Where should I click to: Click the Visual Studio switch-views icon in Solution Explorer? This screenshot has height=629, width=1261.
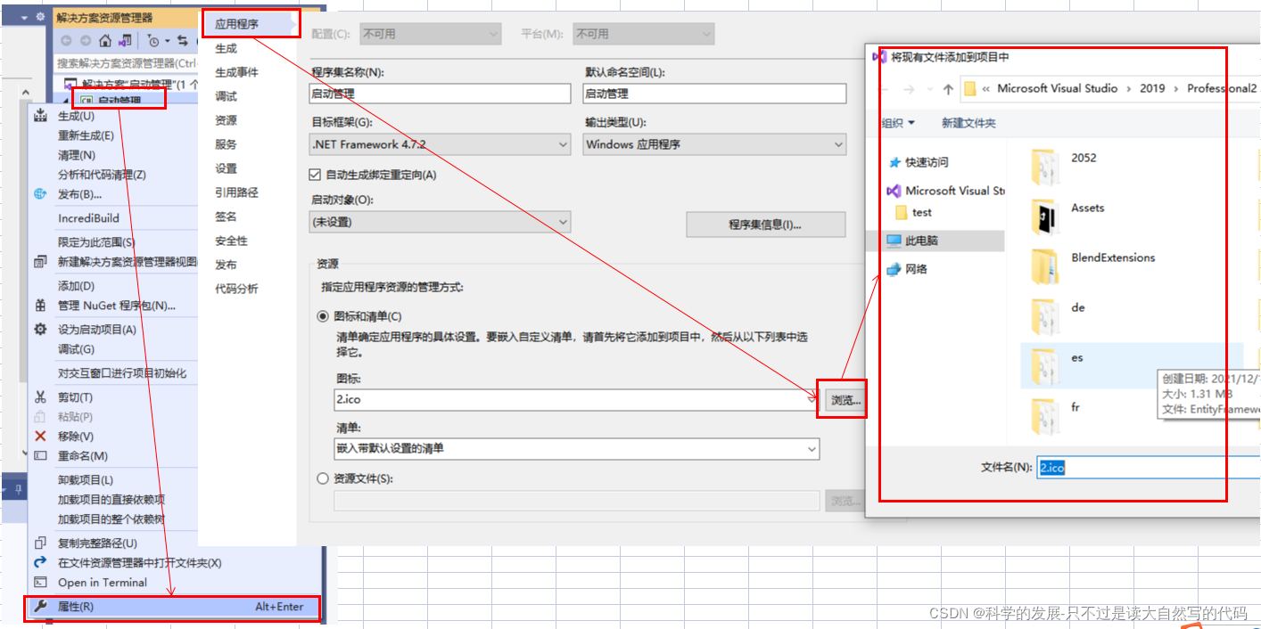tap(125, 40)
